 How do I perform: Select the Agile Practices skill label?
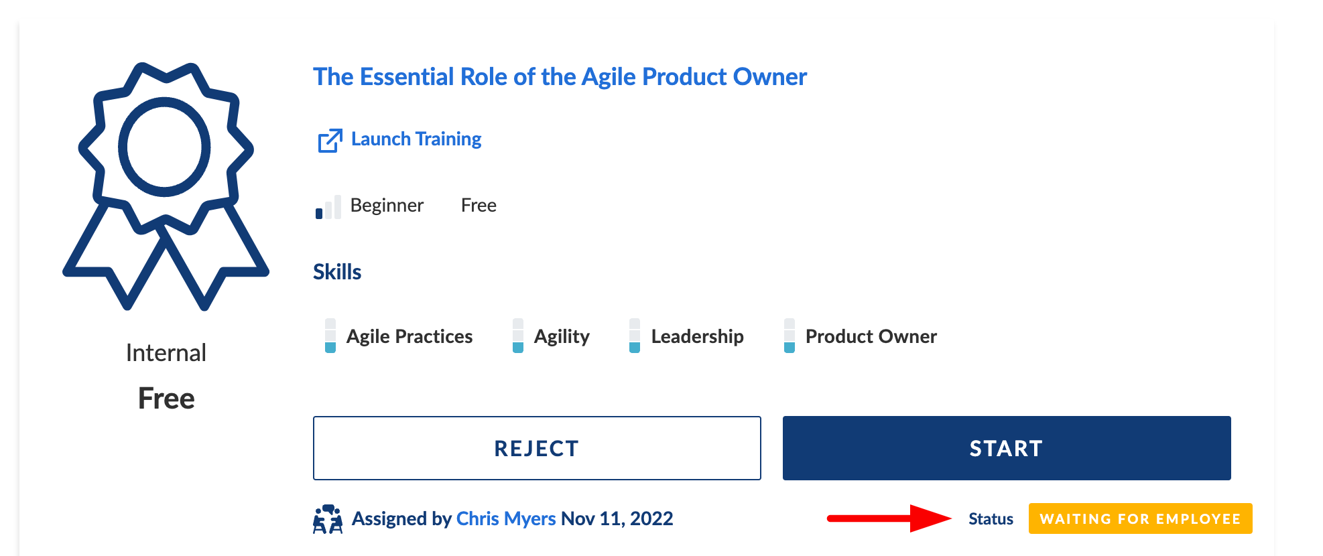(x=409, y=336)
